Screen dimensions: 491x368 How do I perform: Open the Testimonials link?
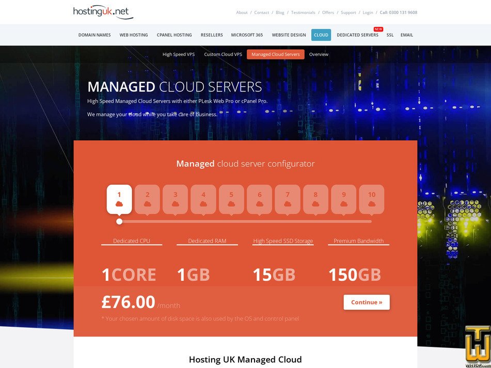303,12
